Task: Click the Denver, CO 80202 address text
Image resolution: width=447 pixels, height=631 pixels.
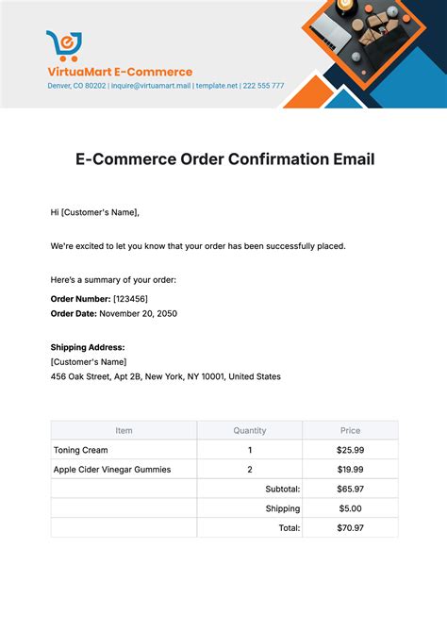Action: pos(76,86)
